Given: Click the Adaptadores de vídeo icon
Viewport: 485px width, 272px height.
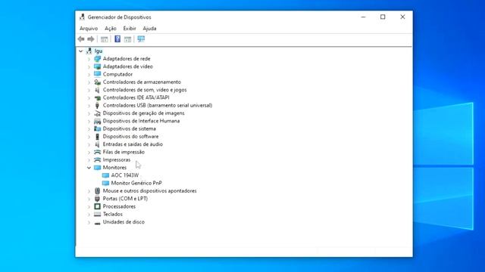Looking at the screenshot, I should [98, 66].
